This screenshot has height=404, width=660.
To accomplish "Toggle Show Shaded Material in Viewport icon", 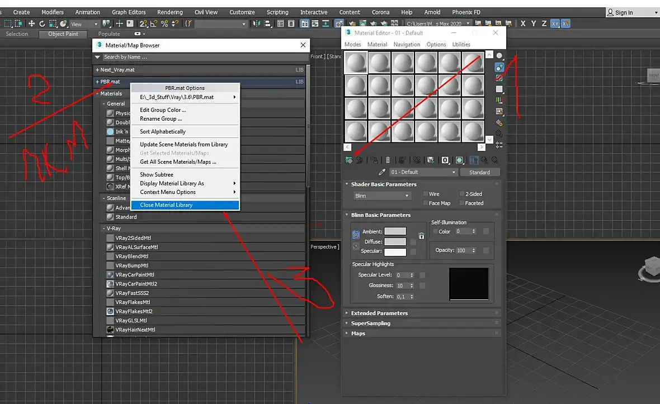I will [x=459, y=160].
